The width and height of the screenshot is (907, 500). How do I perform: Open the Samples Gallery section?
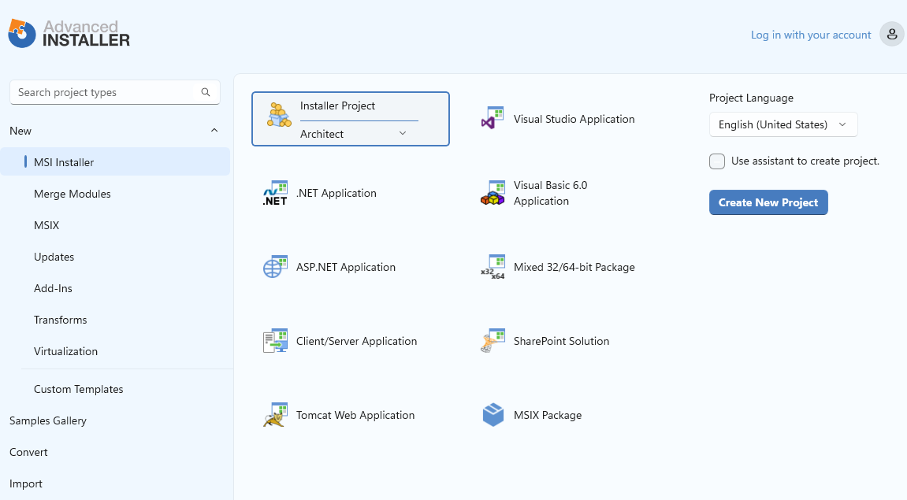(48, 420)
